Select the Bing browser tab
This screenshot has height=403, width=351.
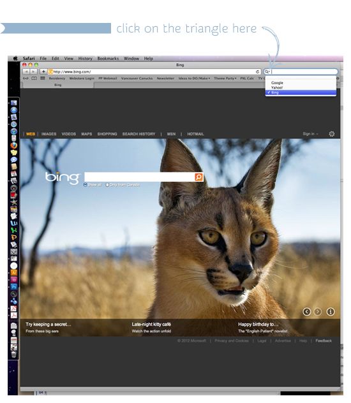(x=57, y=85)
